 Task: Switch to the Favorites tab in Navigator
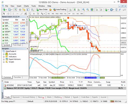[x=17, y=77]
